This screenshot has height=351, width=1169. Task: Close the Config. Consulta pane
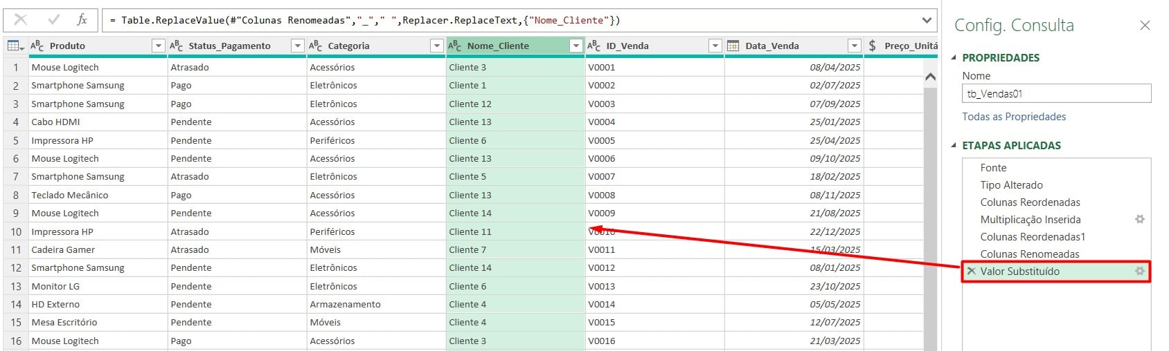(1145, 26)
